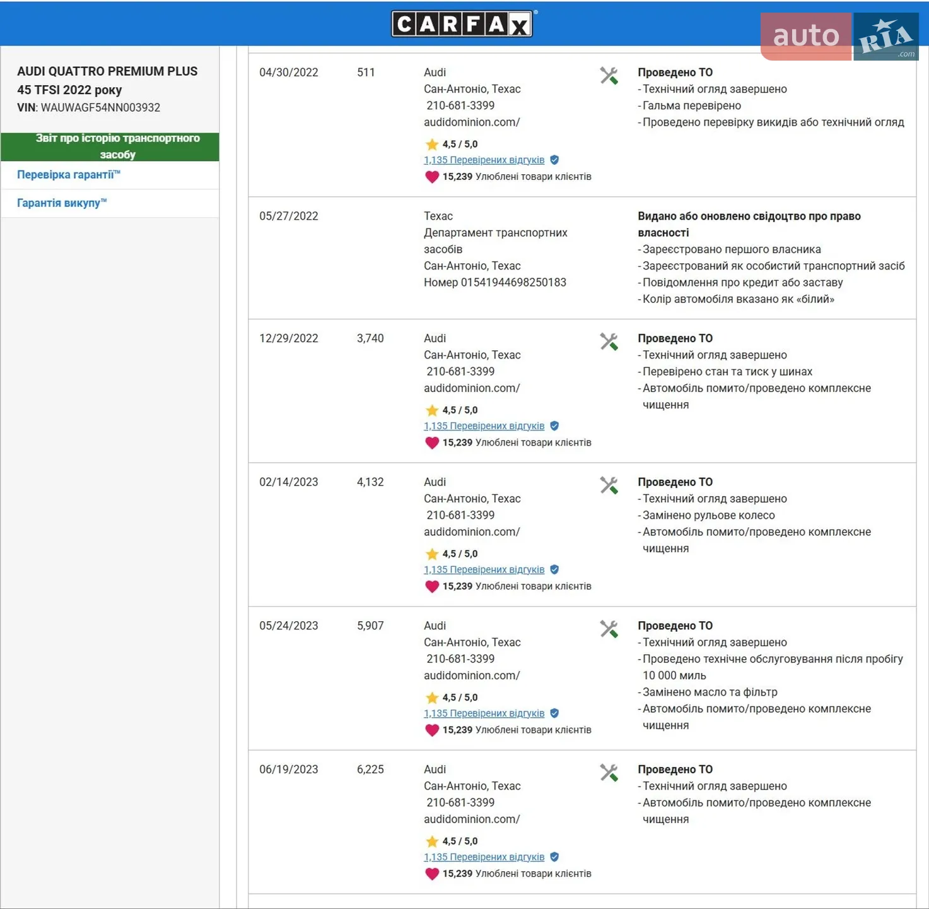The image size is (929, 909).
Task: Click mileage value 511
Action: point(366,73)
